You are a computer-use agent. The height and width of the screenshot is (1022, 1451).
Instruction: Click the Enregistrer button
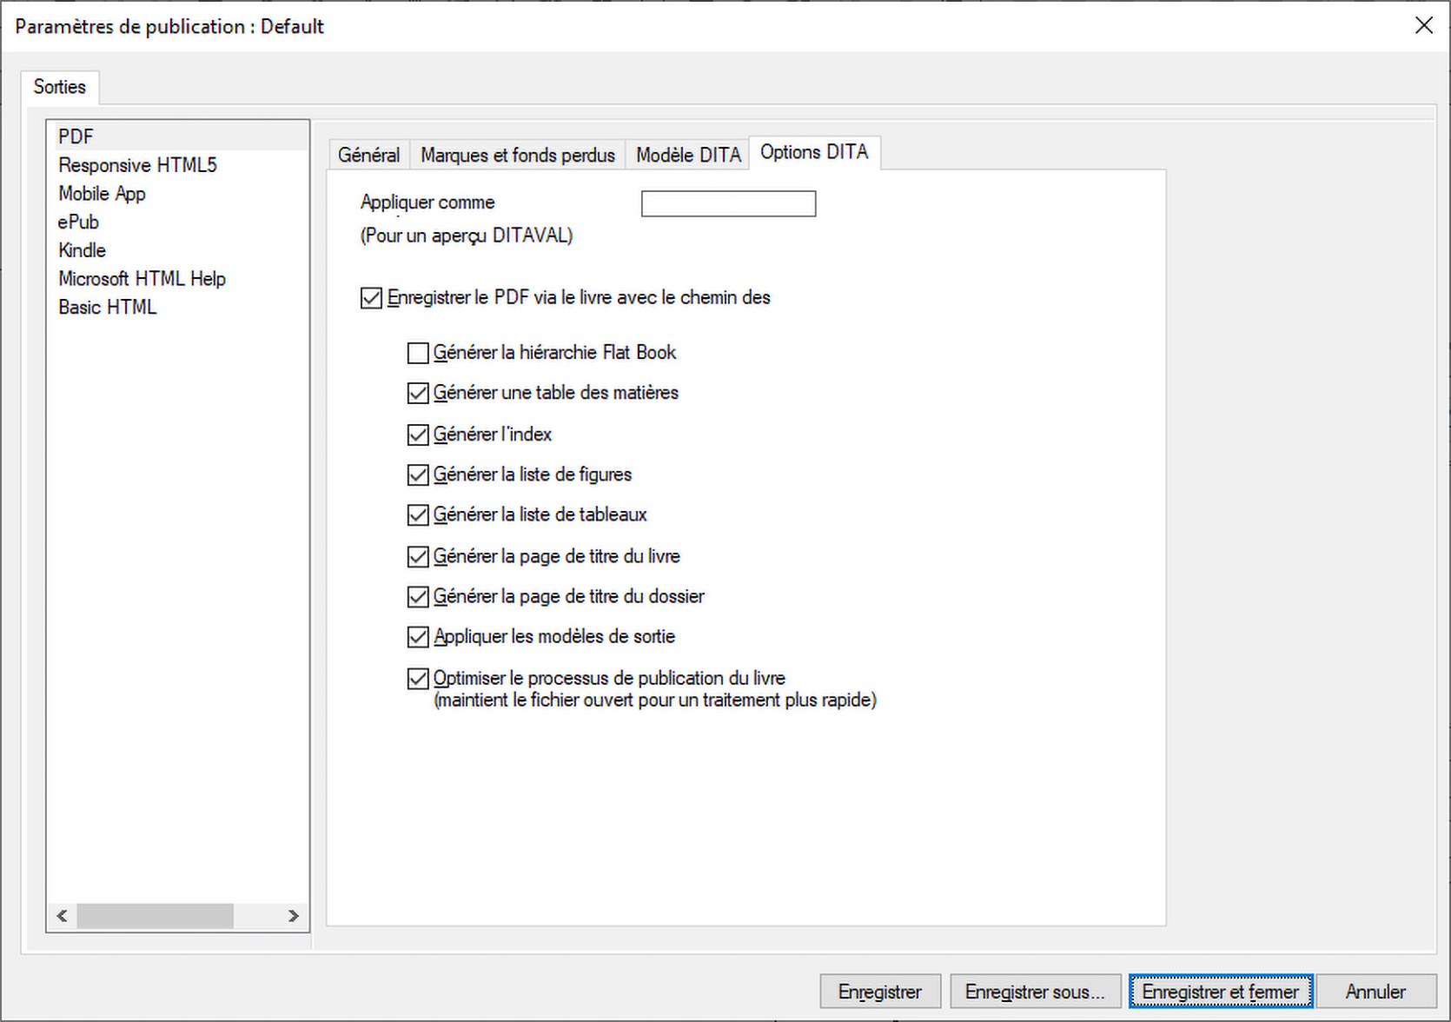tap(879, 992)
